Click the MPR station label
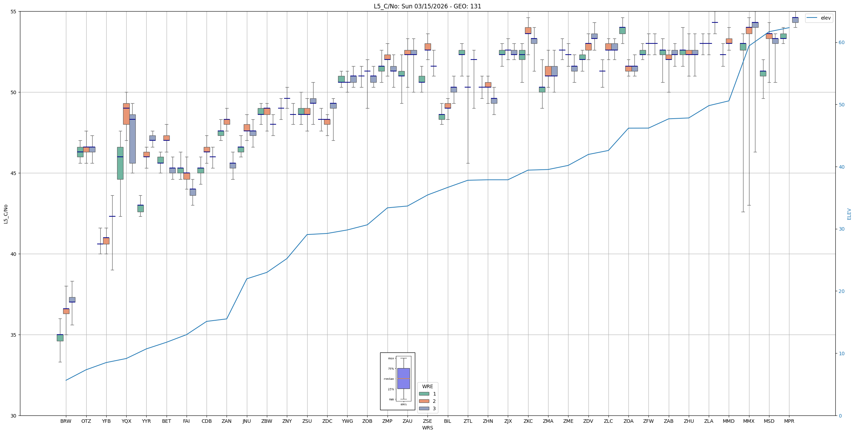Screen dimensions: 855x434 click(x=789, y=421)
